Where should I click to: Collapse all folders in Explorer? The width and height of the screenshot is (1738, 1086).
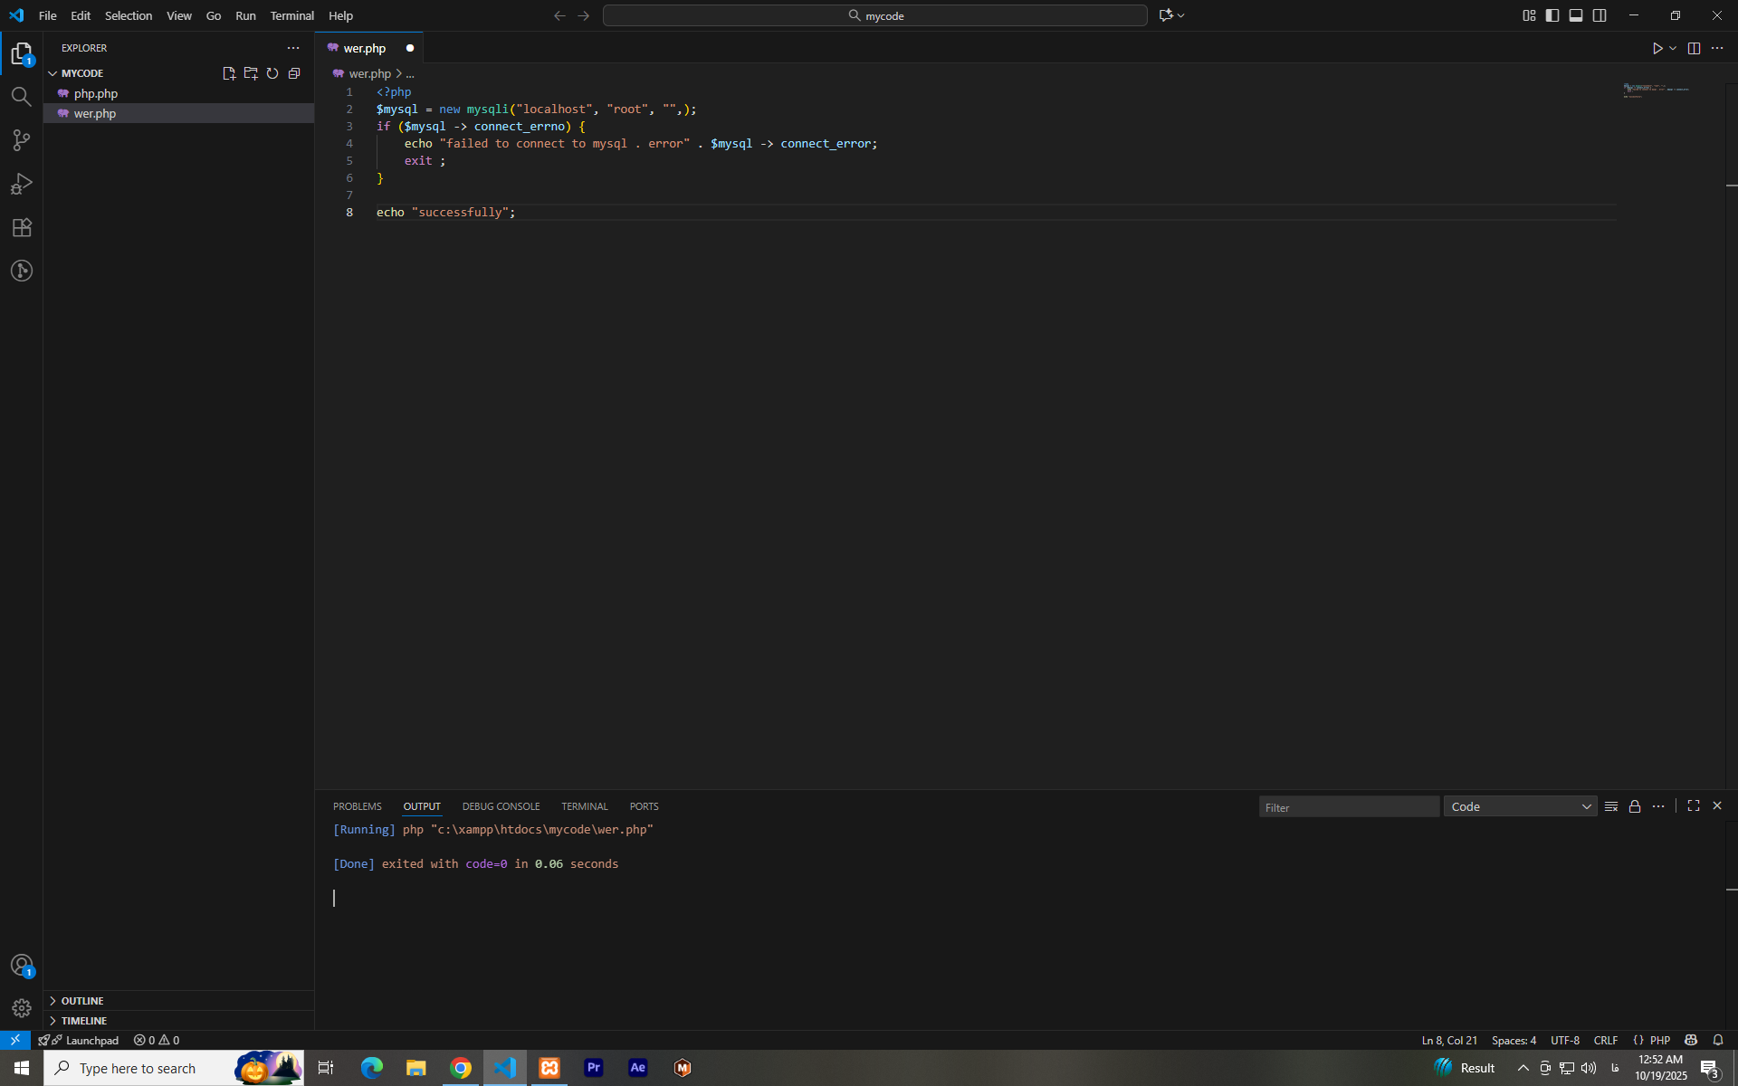pyautogui.click(x=294, y=73)
